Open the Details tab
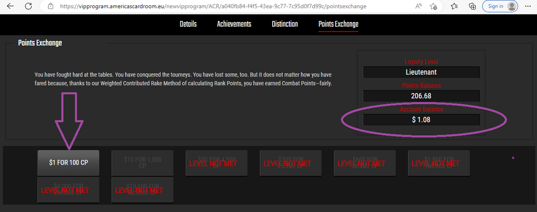 point(188,24)
